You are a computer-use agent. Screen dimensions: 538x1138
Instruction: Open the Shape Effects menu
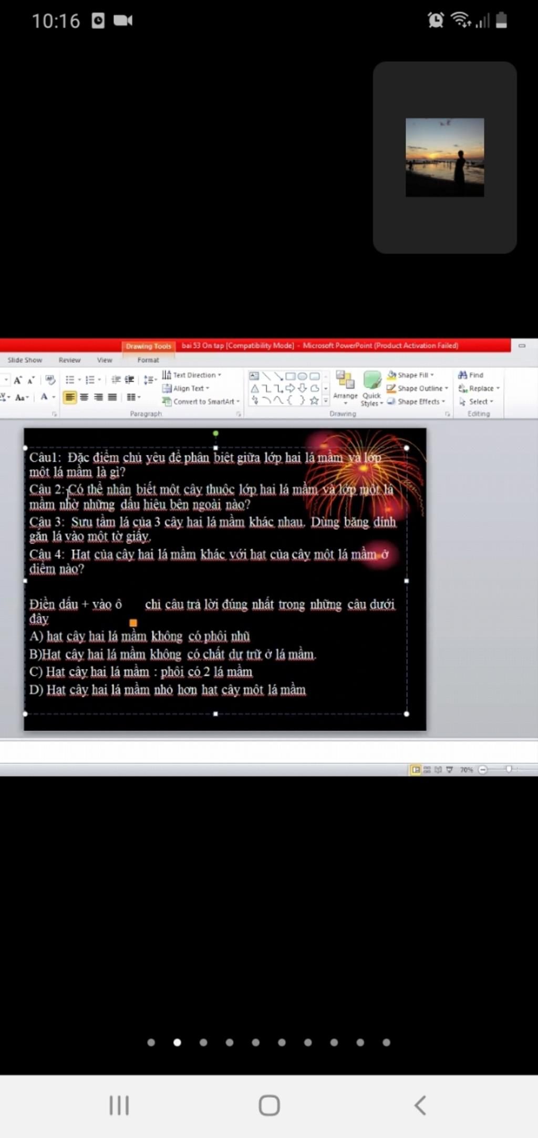416,401
